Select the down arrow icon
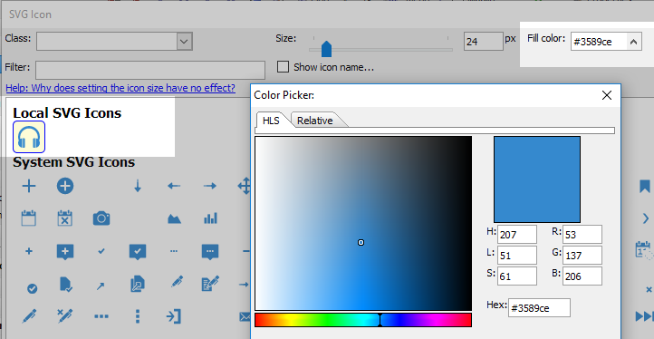The image size is (654, 339). coord(138,186)
